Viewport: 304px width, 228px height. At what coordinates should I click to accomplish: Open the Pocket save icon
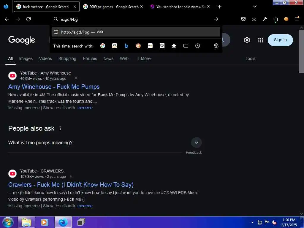tap(243, 19)
